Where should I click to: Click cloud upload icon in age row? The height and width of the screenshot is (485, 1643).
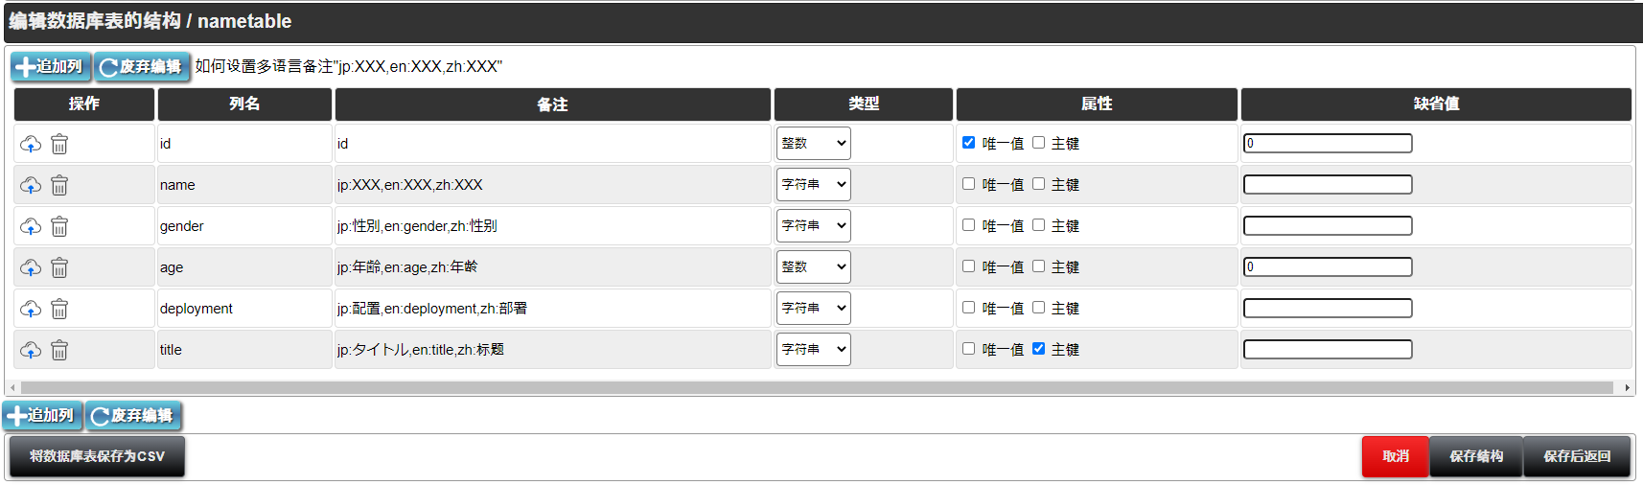tap(31, 267)
